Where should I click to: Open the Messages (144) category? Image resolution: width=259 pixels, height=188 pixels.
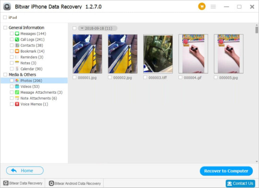[x=33, y=33]
